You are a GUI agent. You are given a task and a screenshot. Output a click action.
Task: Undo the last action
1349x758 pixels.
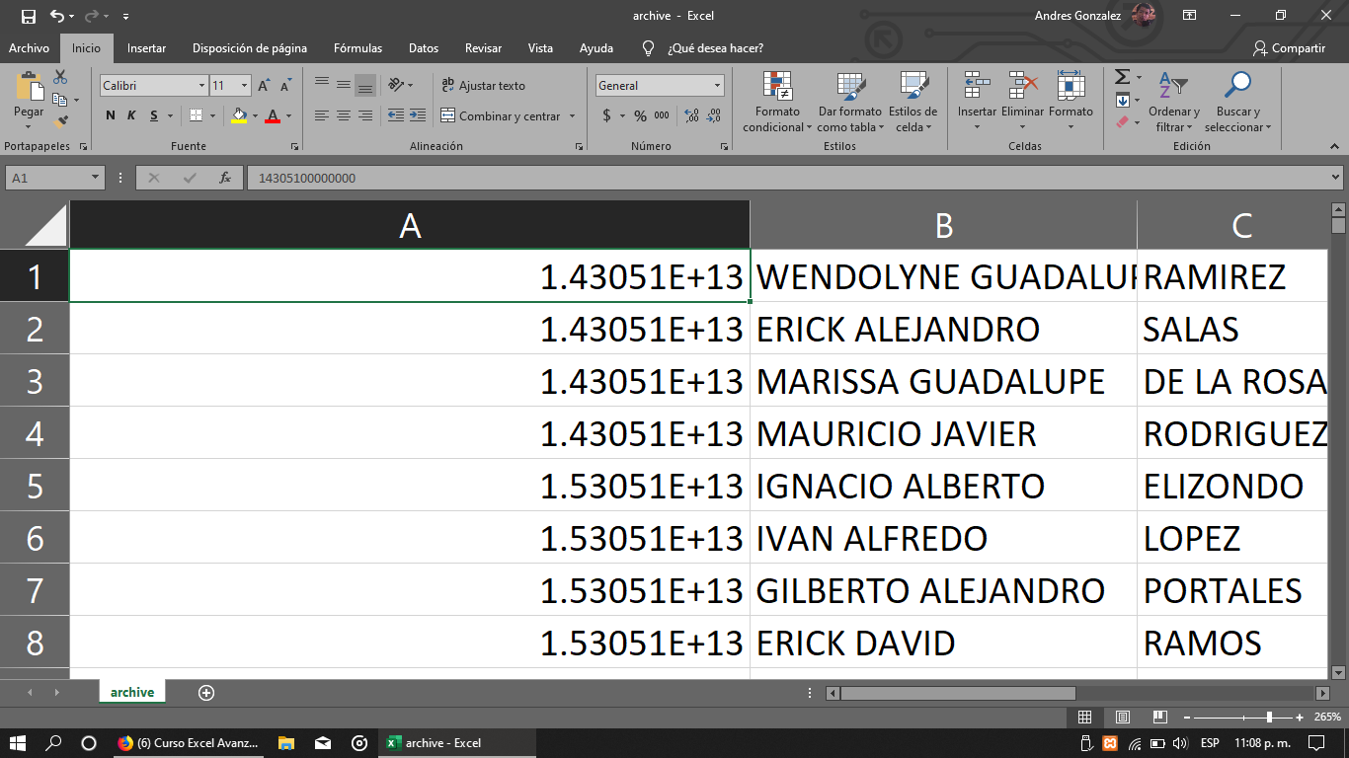57,16
